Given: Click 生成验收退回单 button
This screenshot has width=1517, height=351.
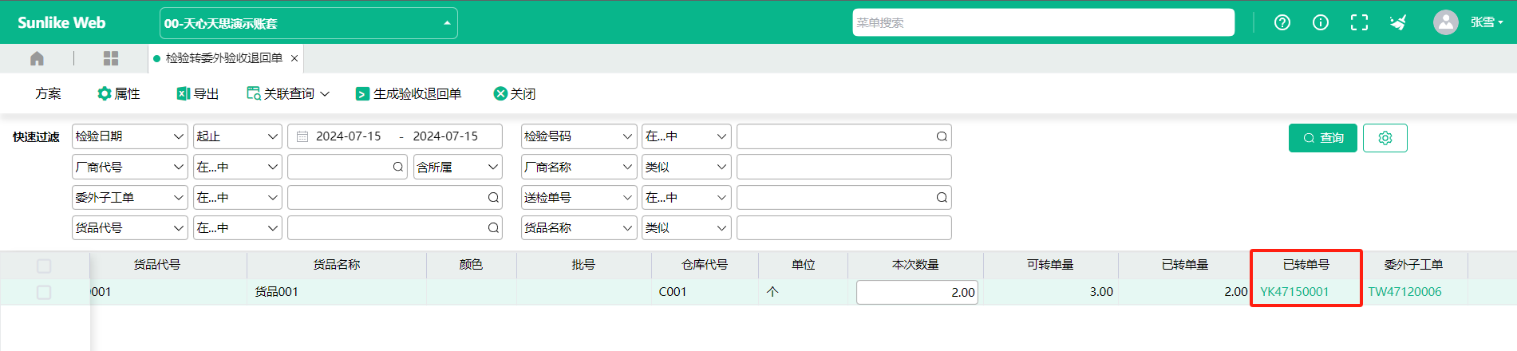Looking at the screenshot, I should pyautogui.click(x=409, y=94).
